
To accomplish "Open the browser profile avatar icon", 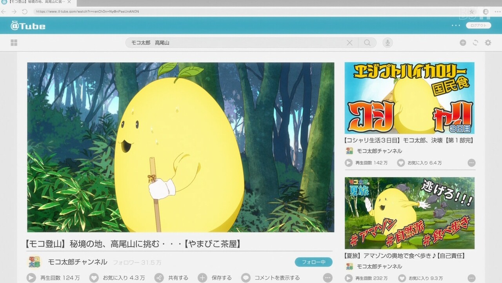I will coord(486,11).
